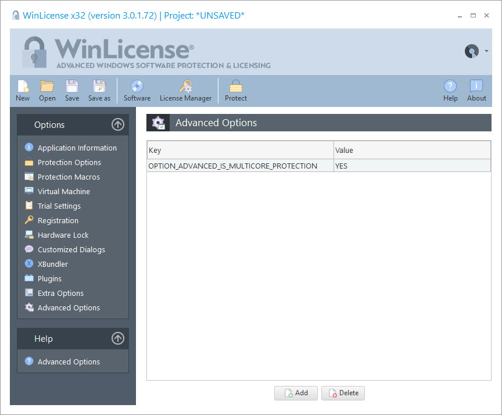
Task: Select Advanced Options in Options list
Action: [69, 307]
